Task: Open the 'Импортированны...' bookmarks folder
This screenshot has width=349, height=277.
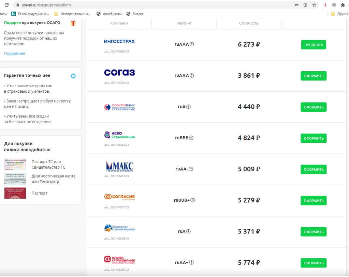Action: pyautogui.click(x=72, y=14)
